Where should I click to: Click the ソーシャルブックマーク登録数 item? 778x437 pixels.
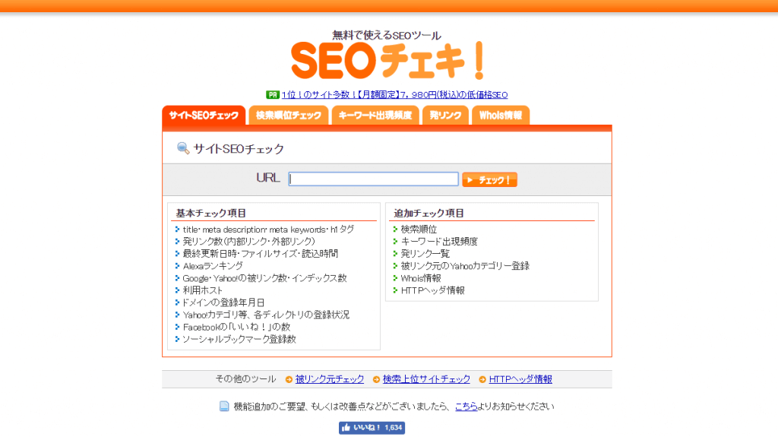[239, 339]
